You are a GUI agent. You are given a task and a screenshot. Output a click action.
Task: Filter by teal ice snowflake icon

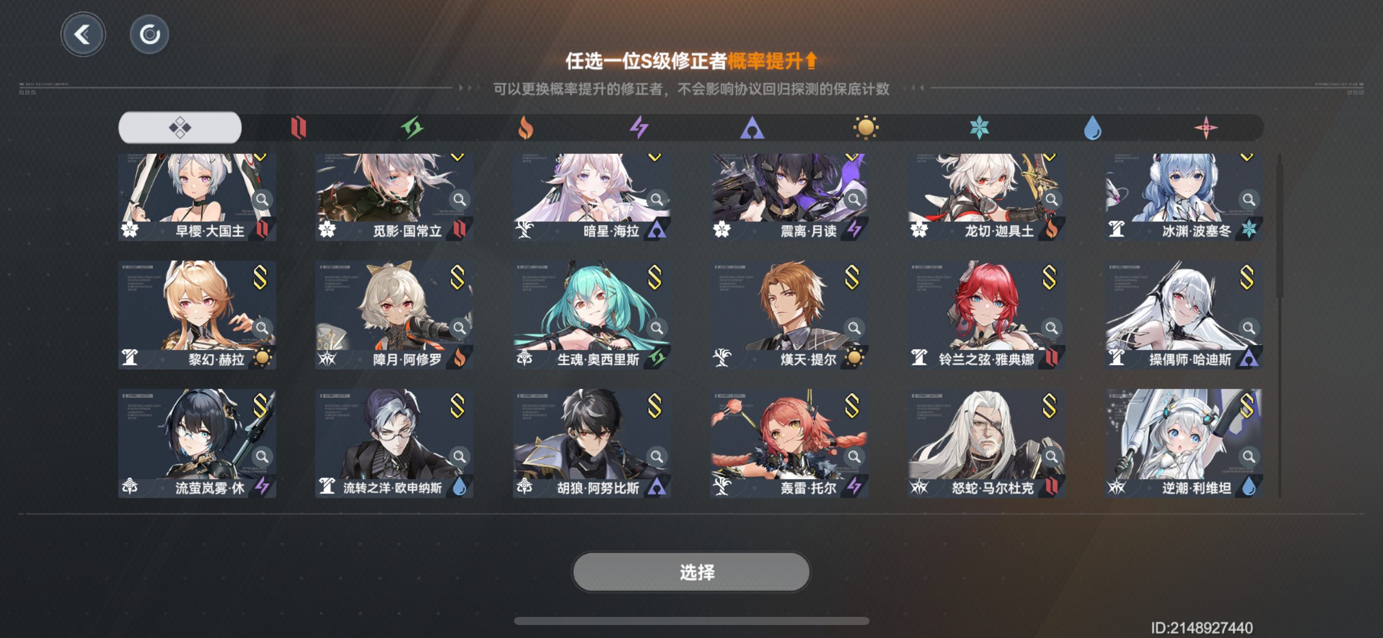pos(979,128)
